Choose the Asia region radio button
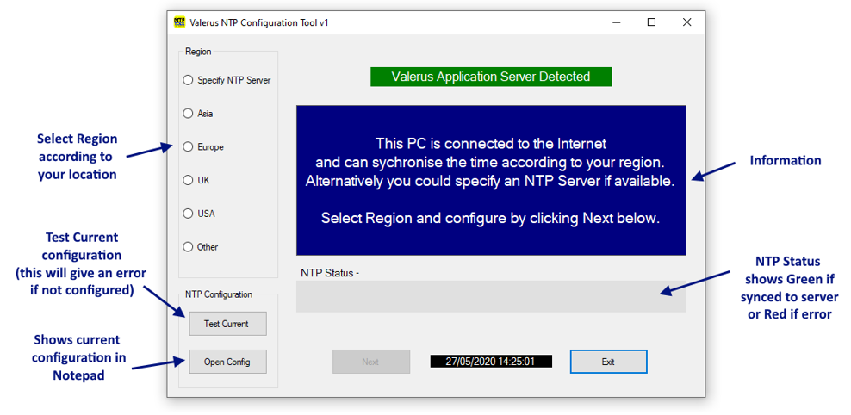This screenshot has width=851, height=415. click(x=189, y=114)
